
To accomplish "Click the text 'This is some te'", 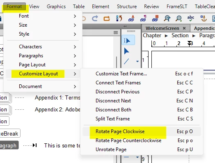I will click(62, 145).
